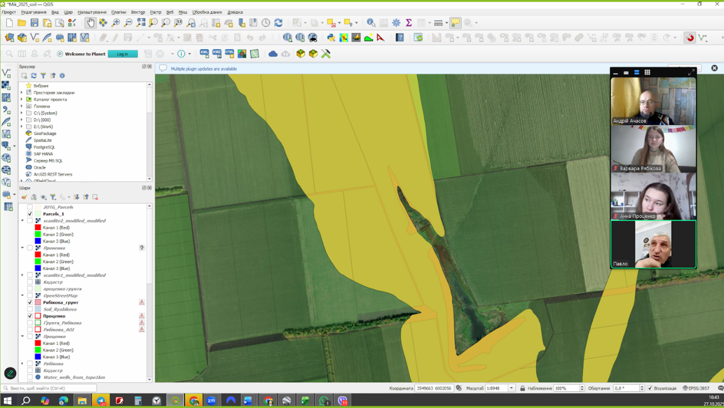Enable the Кадастр layer checkbox
The image size is (724, 408).
(x=30, y=282)
